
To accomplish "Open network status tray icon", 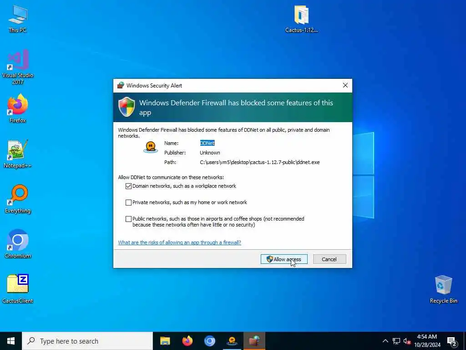I will [x=396, y=341].
